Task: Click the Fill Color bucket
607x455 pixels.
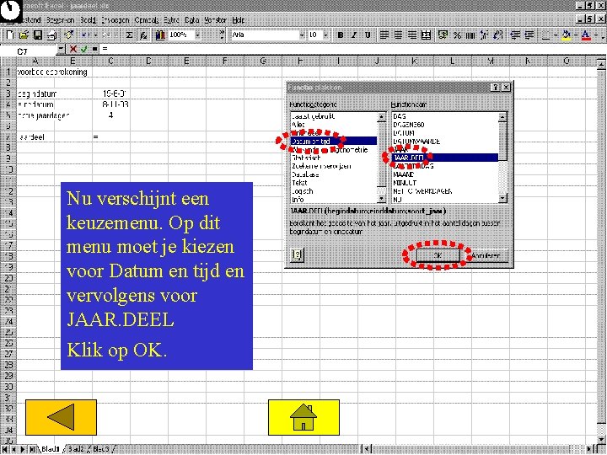Action: [x=567, y=35]
